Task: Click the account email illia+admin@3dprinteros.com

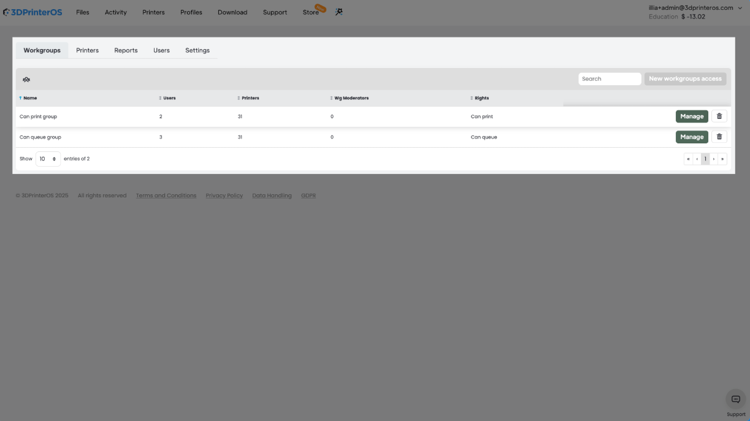Action: [691, 8]
